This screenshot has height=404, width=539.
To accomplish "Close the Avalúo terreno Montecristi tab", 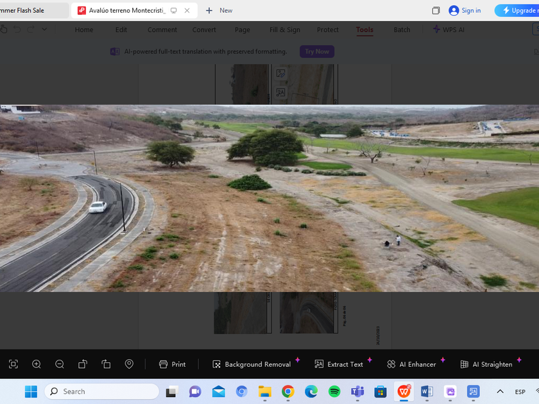I will click(187, 11).
